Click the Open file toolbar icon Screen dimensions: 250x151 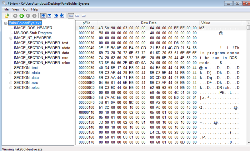click(7, 16)
